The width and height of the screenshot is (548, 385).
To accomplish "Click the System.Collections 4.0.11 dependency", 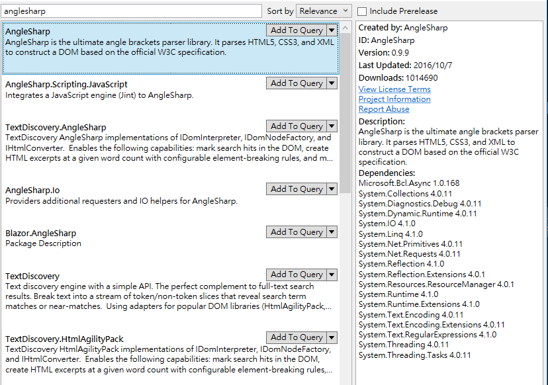I will click(405, 194).
